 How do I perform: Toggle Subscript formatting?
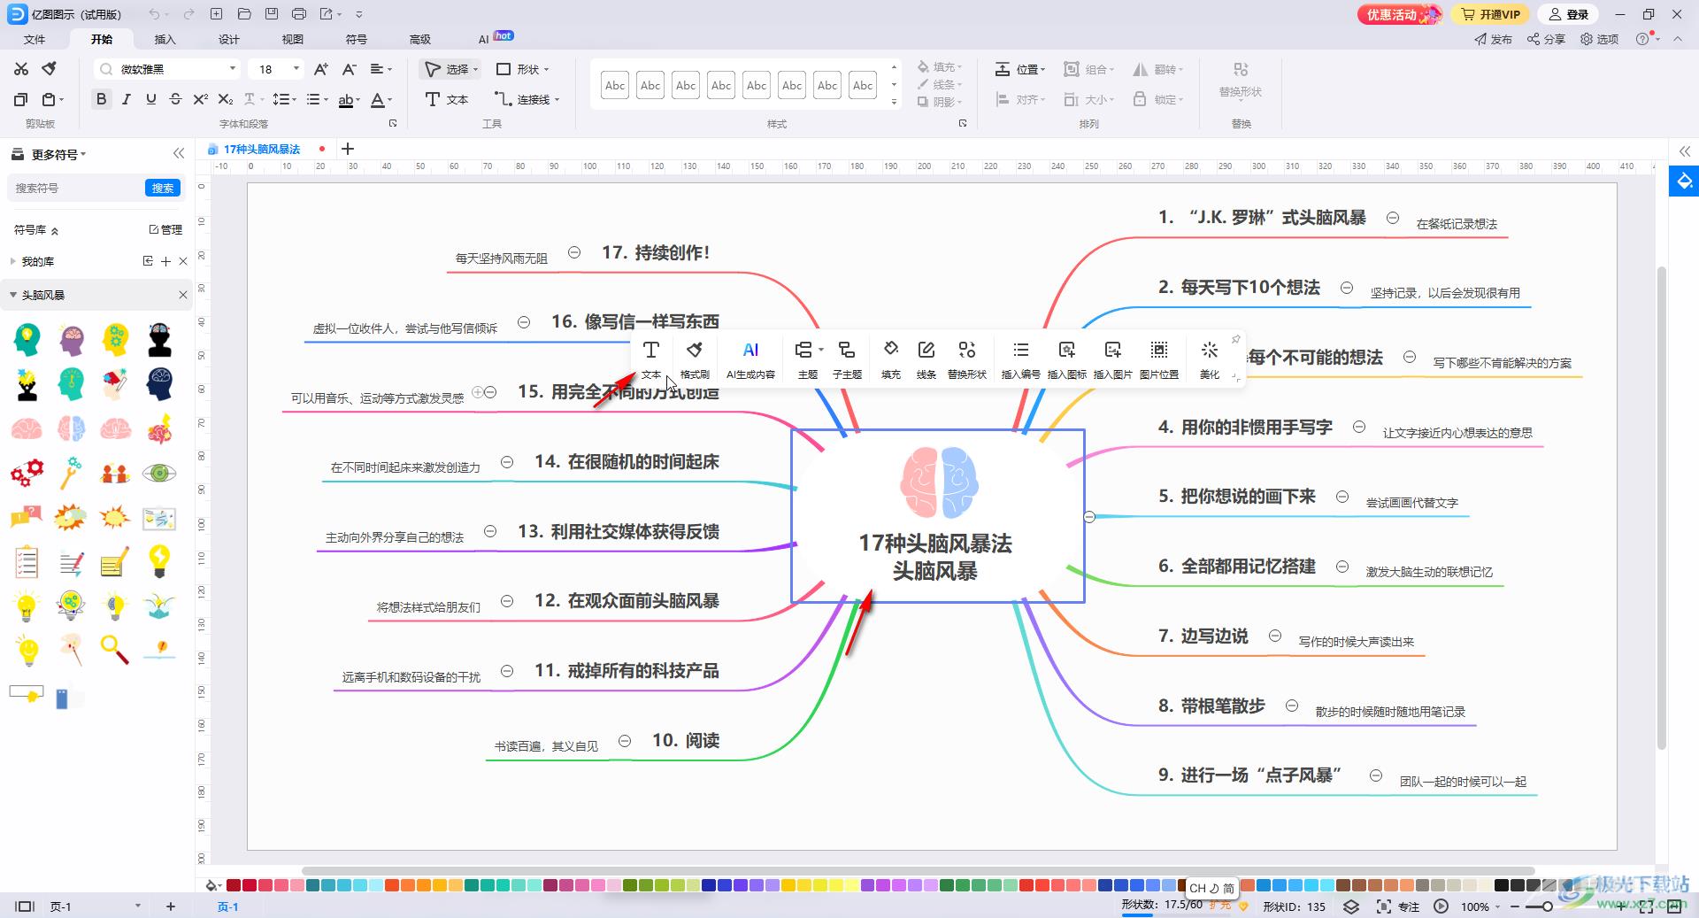[x=226, y=99]
